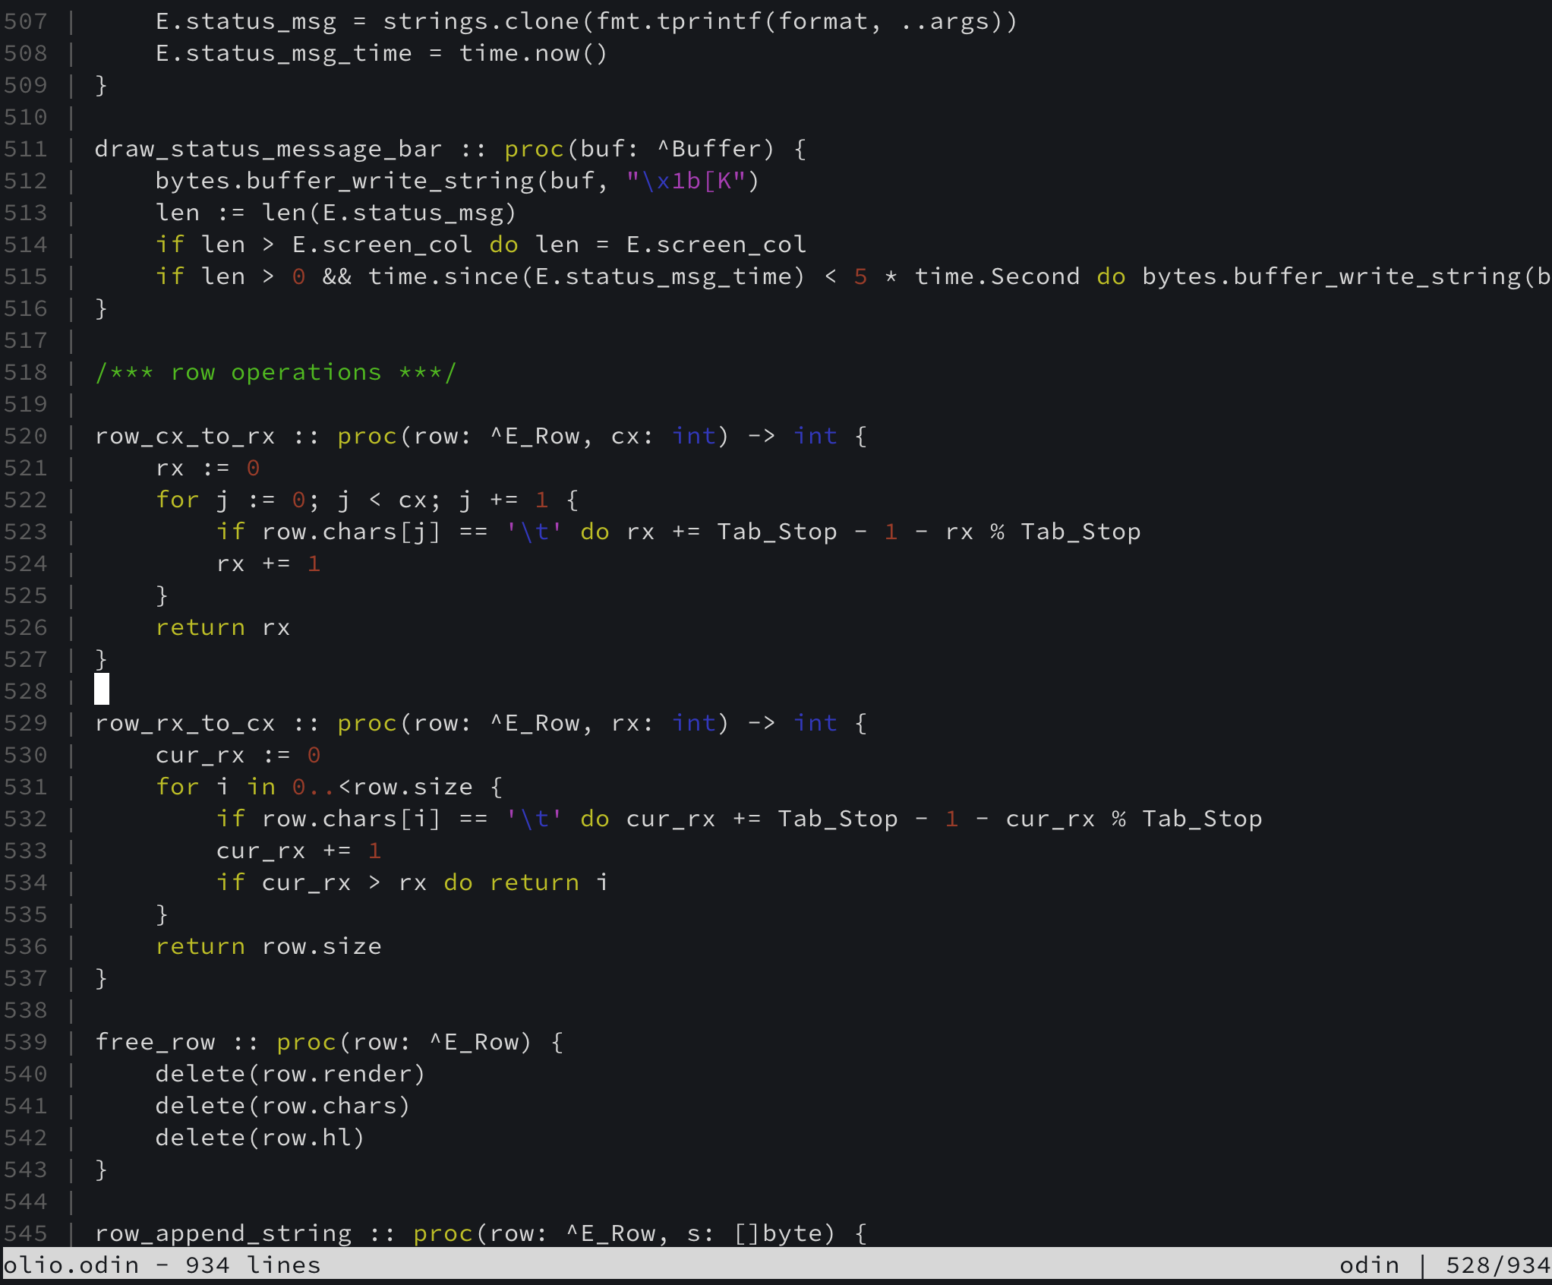Image resolution: width=1552 pixels, height=1285 pixels.
Task: Click the second 'E.screen_col' on line 514
Action: pos(716,245)
